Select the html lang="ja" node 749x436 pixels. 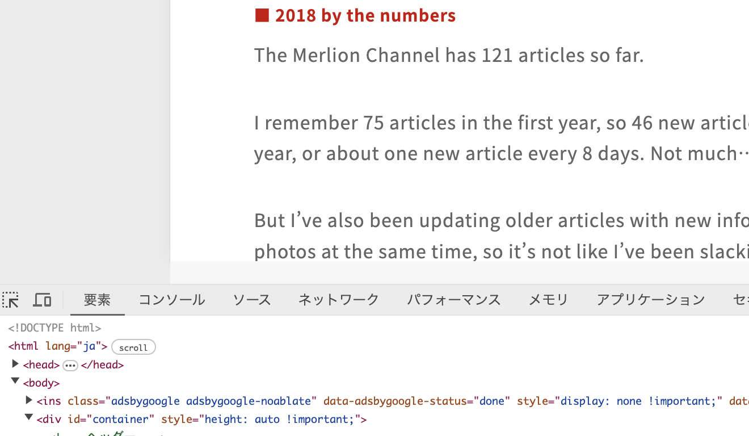point(58,346)
